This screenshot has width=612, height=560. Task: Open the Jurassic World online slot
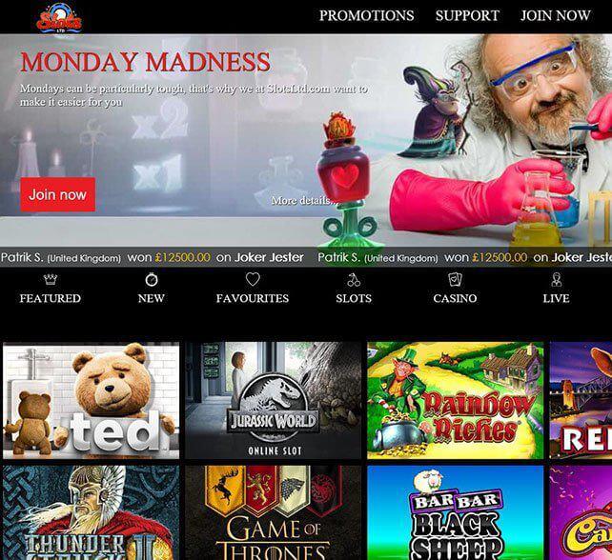click(x=274, y=401)
